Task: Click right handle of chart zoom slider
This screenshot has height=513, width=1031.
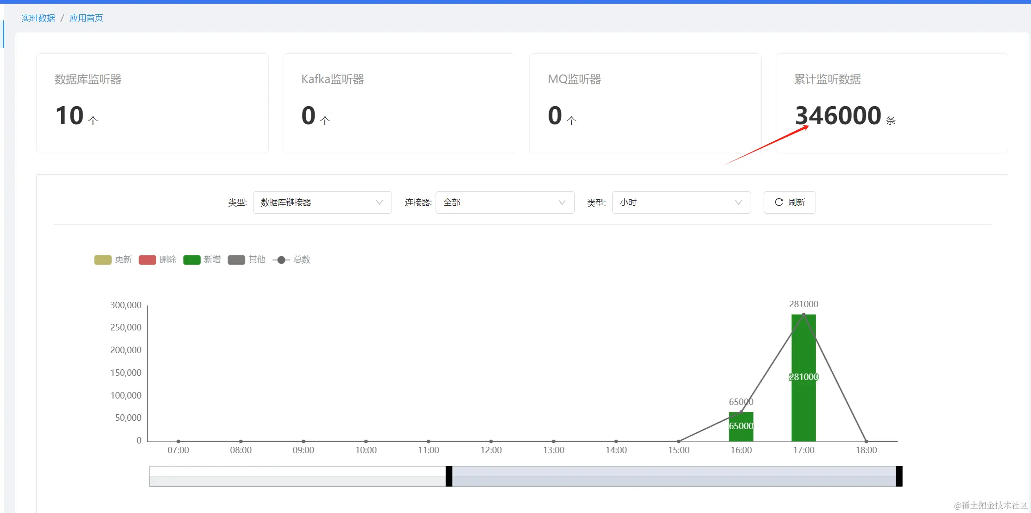Action: coord(899,476)
